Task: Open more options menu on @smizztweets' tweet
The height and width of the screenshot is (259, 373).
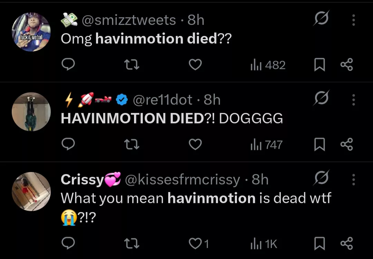Action: tap(353, 21)
